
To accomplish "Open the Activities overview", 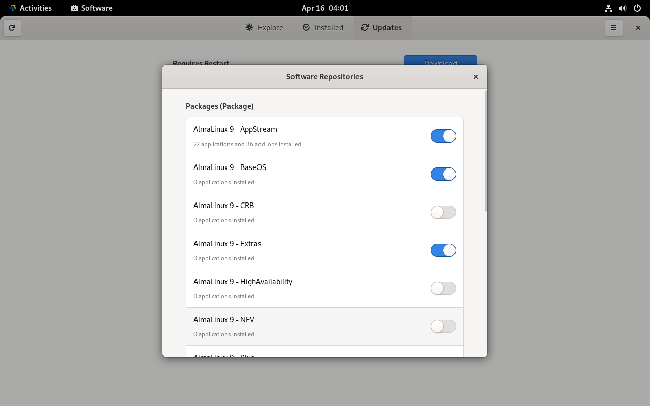I will 30,8.
